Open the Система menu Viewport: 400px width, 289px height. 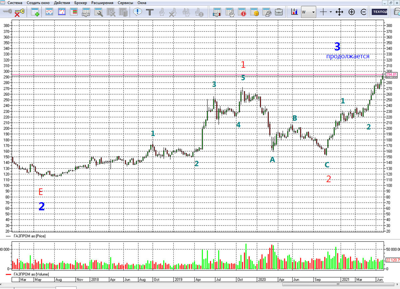point(15,3)
